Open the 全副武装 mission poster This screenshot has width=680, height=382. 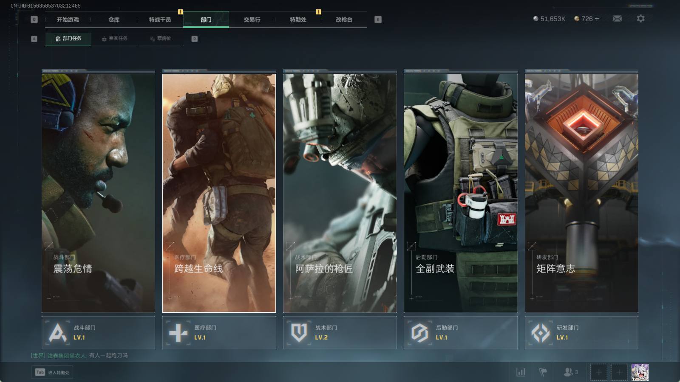pyautogui.click(x=461, y=193)
